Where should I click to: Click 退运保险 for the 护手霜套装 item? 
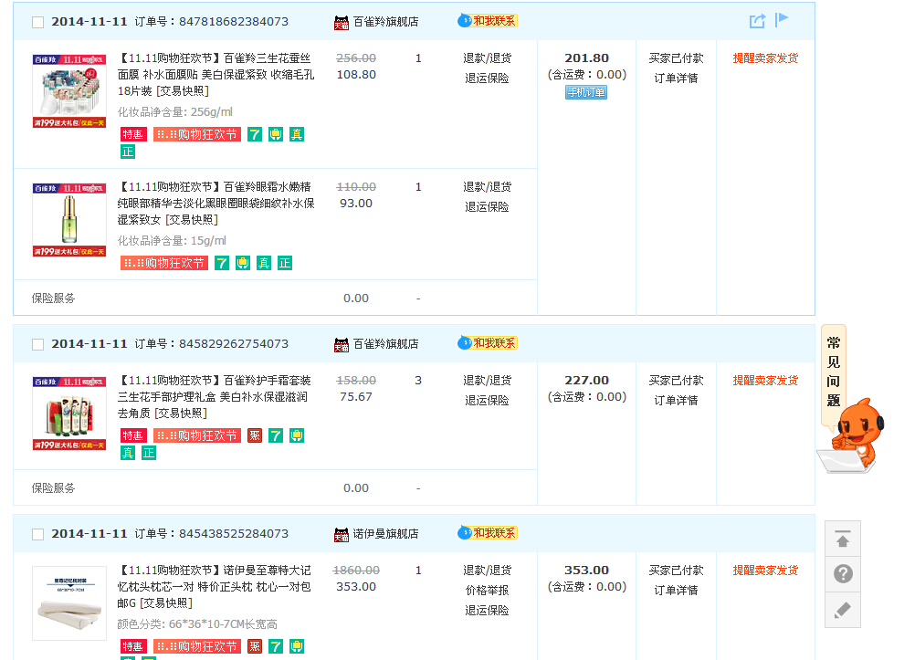488,401
